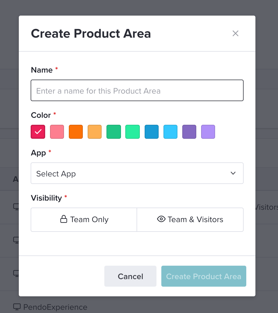Click the monitor icon beside PendoExperience

17,307
